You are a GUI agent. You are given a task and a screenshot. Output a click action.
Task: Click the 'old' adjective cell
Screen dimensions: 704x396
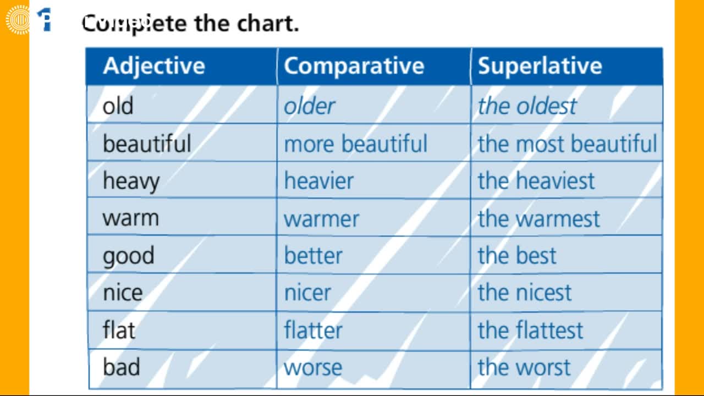tap(182, 105)
